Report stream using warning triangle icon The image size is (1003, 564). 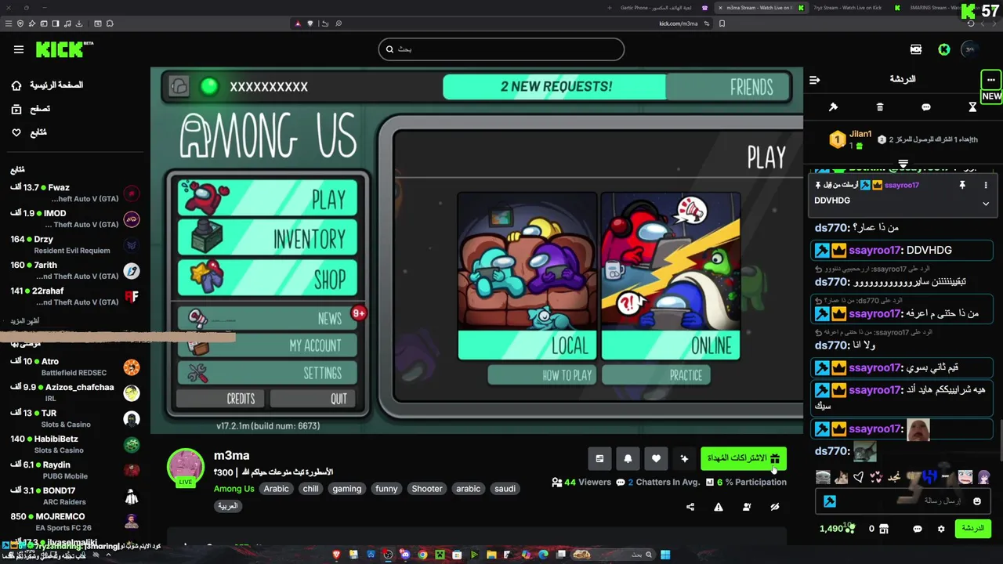click(x=719, y=507)
